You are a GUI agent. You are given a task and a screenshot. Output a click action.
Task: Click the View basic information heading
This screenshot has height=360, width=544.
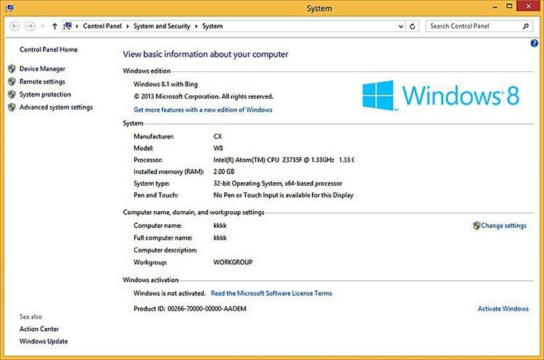205,54
